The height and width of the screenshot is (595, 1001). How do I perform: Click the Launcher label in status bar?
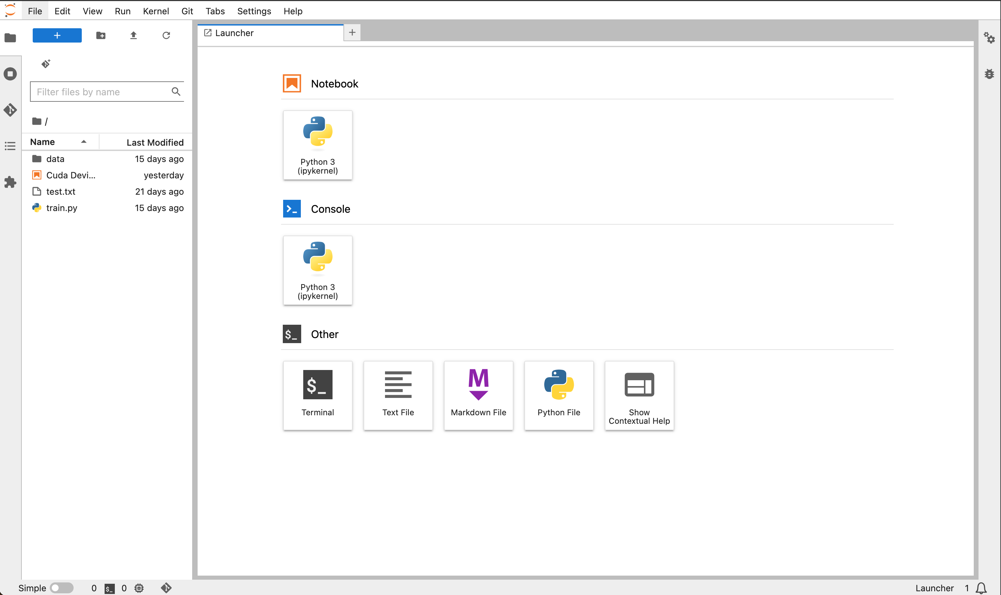pos(935,588)
